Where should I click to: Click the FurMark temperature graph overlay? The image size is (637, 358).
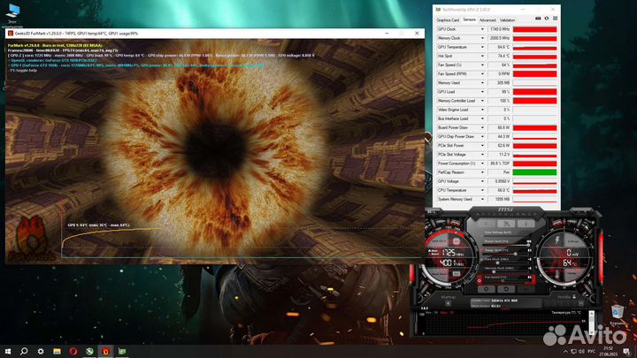coord(242,241)
